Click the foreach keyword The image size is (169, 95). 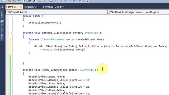tap(34, 40)
